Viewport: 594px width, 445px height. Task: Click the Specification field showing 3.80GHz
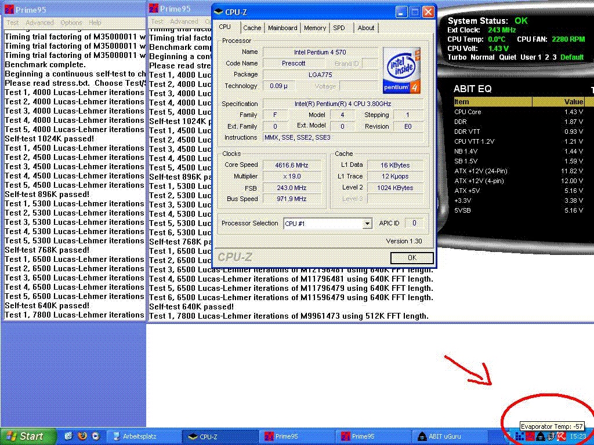point(343,104)
